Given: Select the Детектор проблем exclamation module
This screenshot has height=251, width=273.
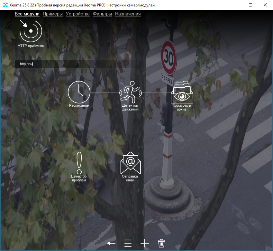Looking at the screenshot, I should click(x=79, y=163).
